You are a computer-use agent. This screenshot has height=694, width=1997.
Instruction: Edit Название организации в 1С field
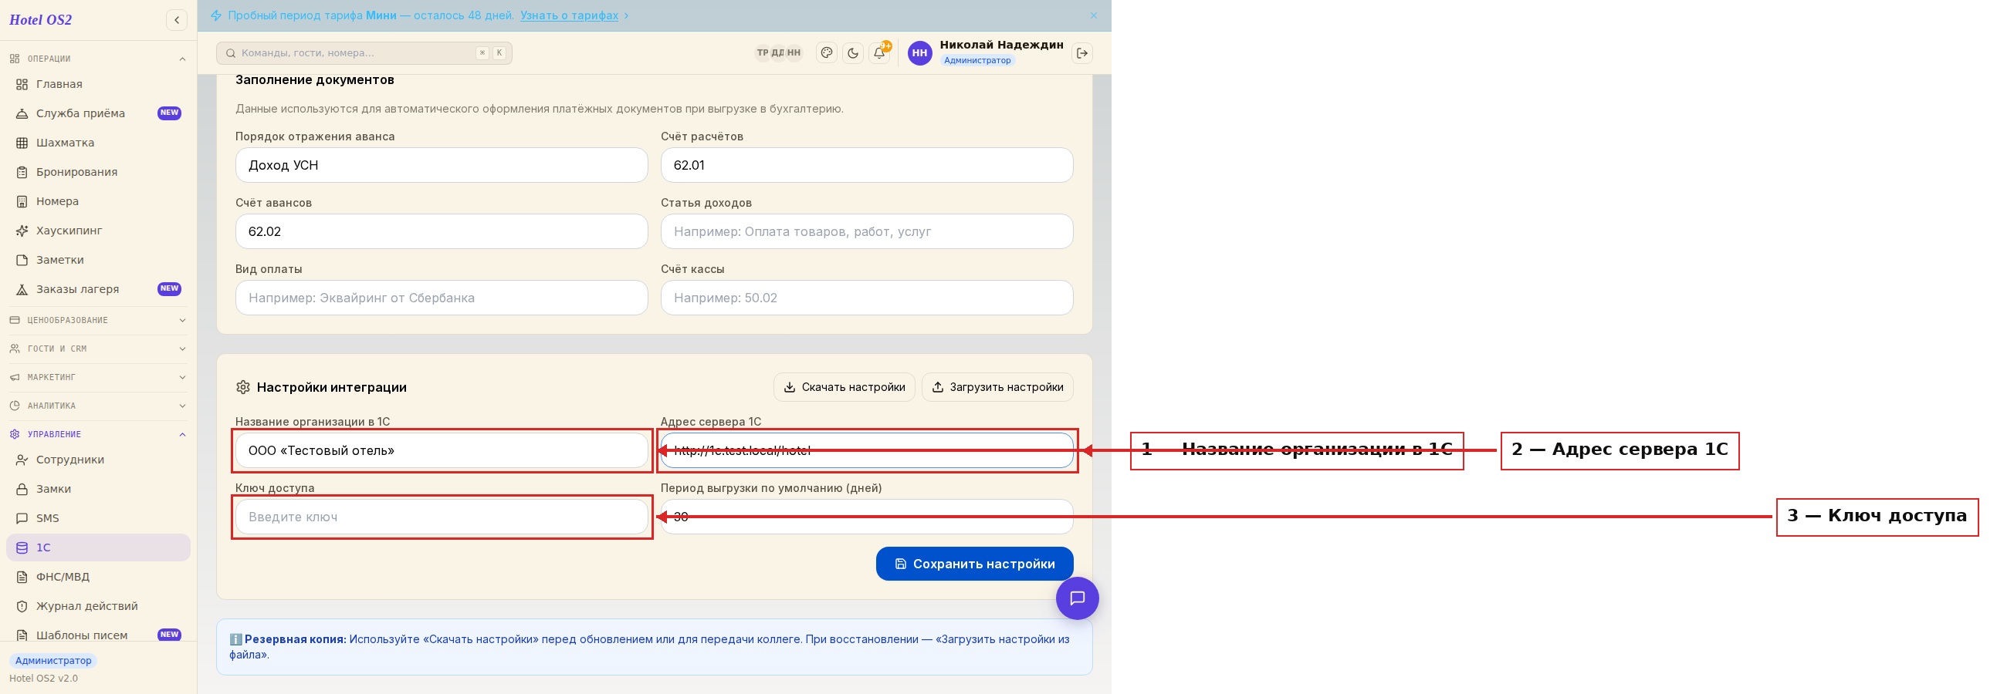pyautogui.click(x=441, y=451)
